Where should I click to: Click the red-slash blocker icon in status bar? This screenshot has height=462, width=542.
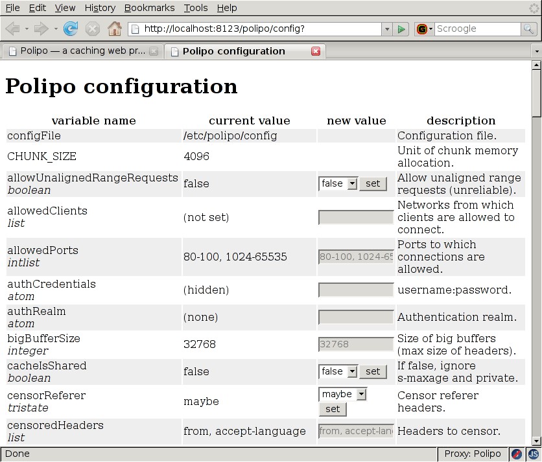517,454
